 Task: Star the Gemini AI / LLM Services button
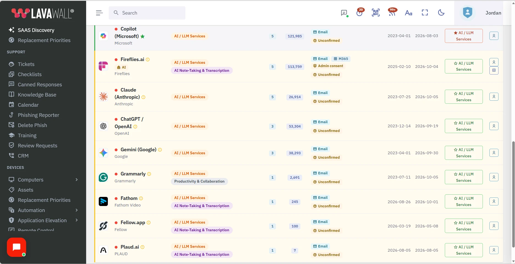pos(464,153)
